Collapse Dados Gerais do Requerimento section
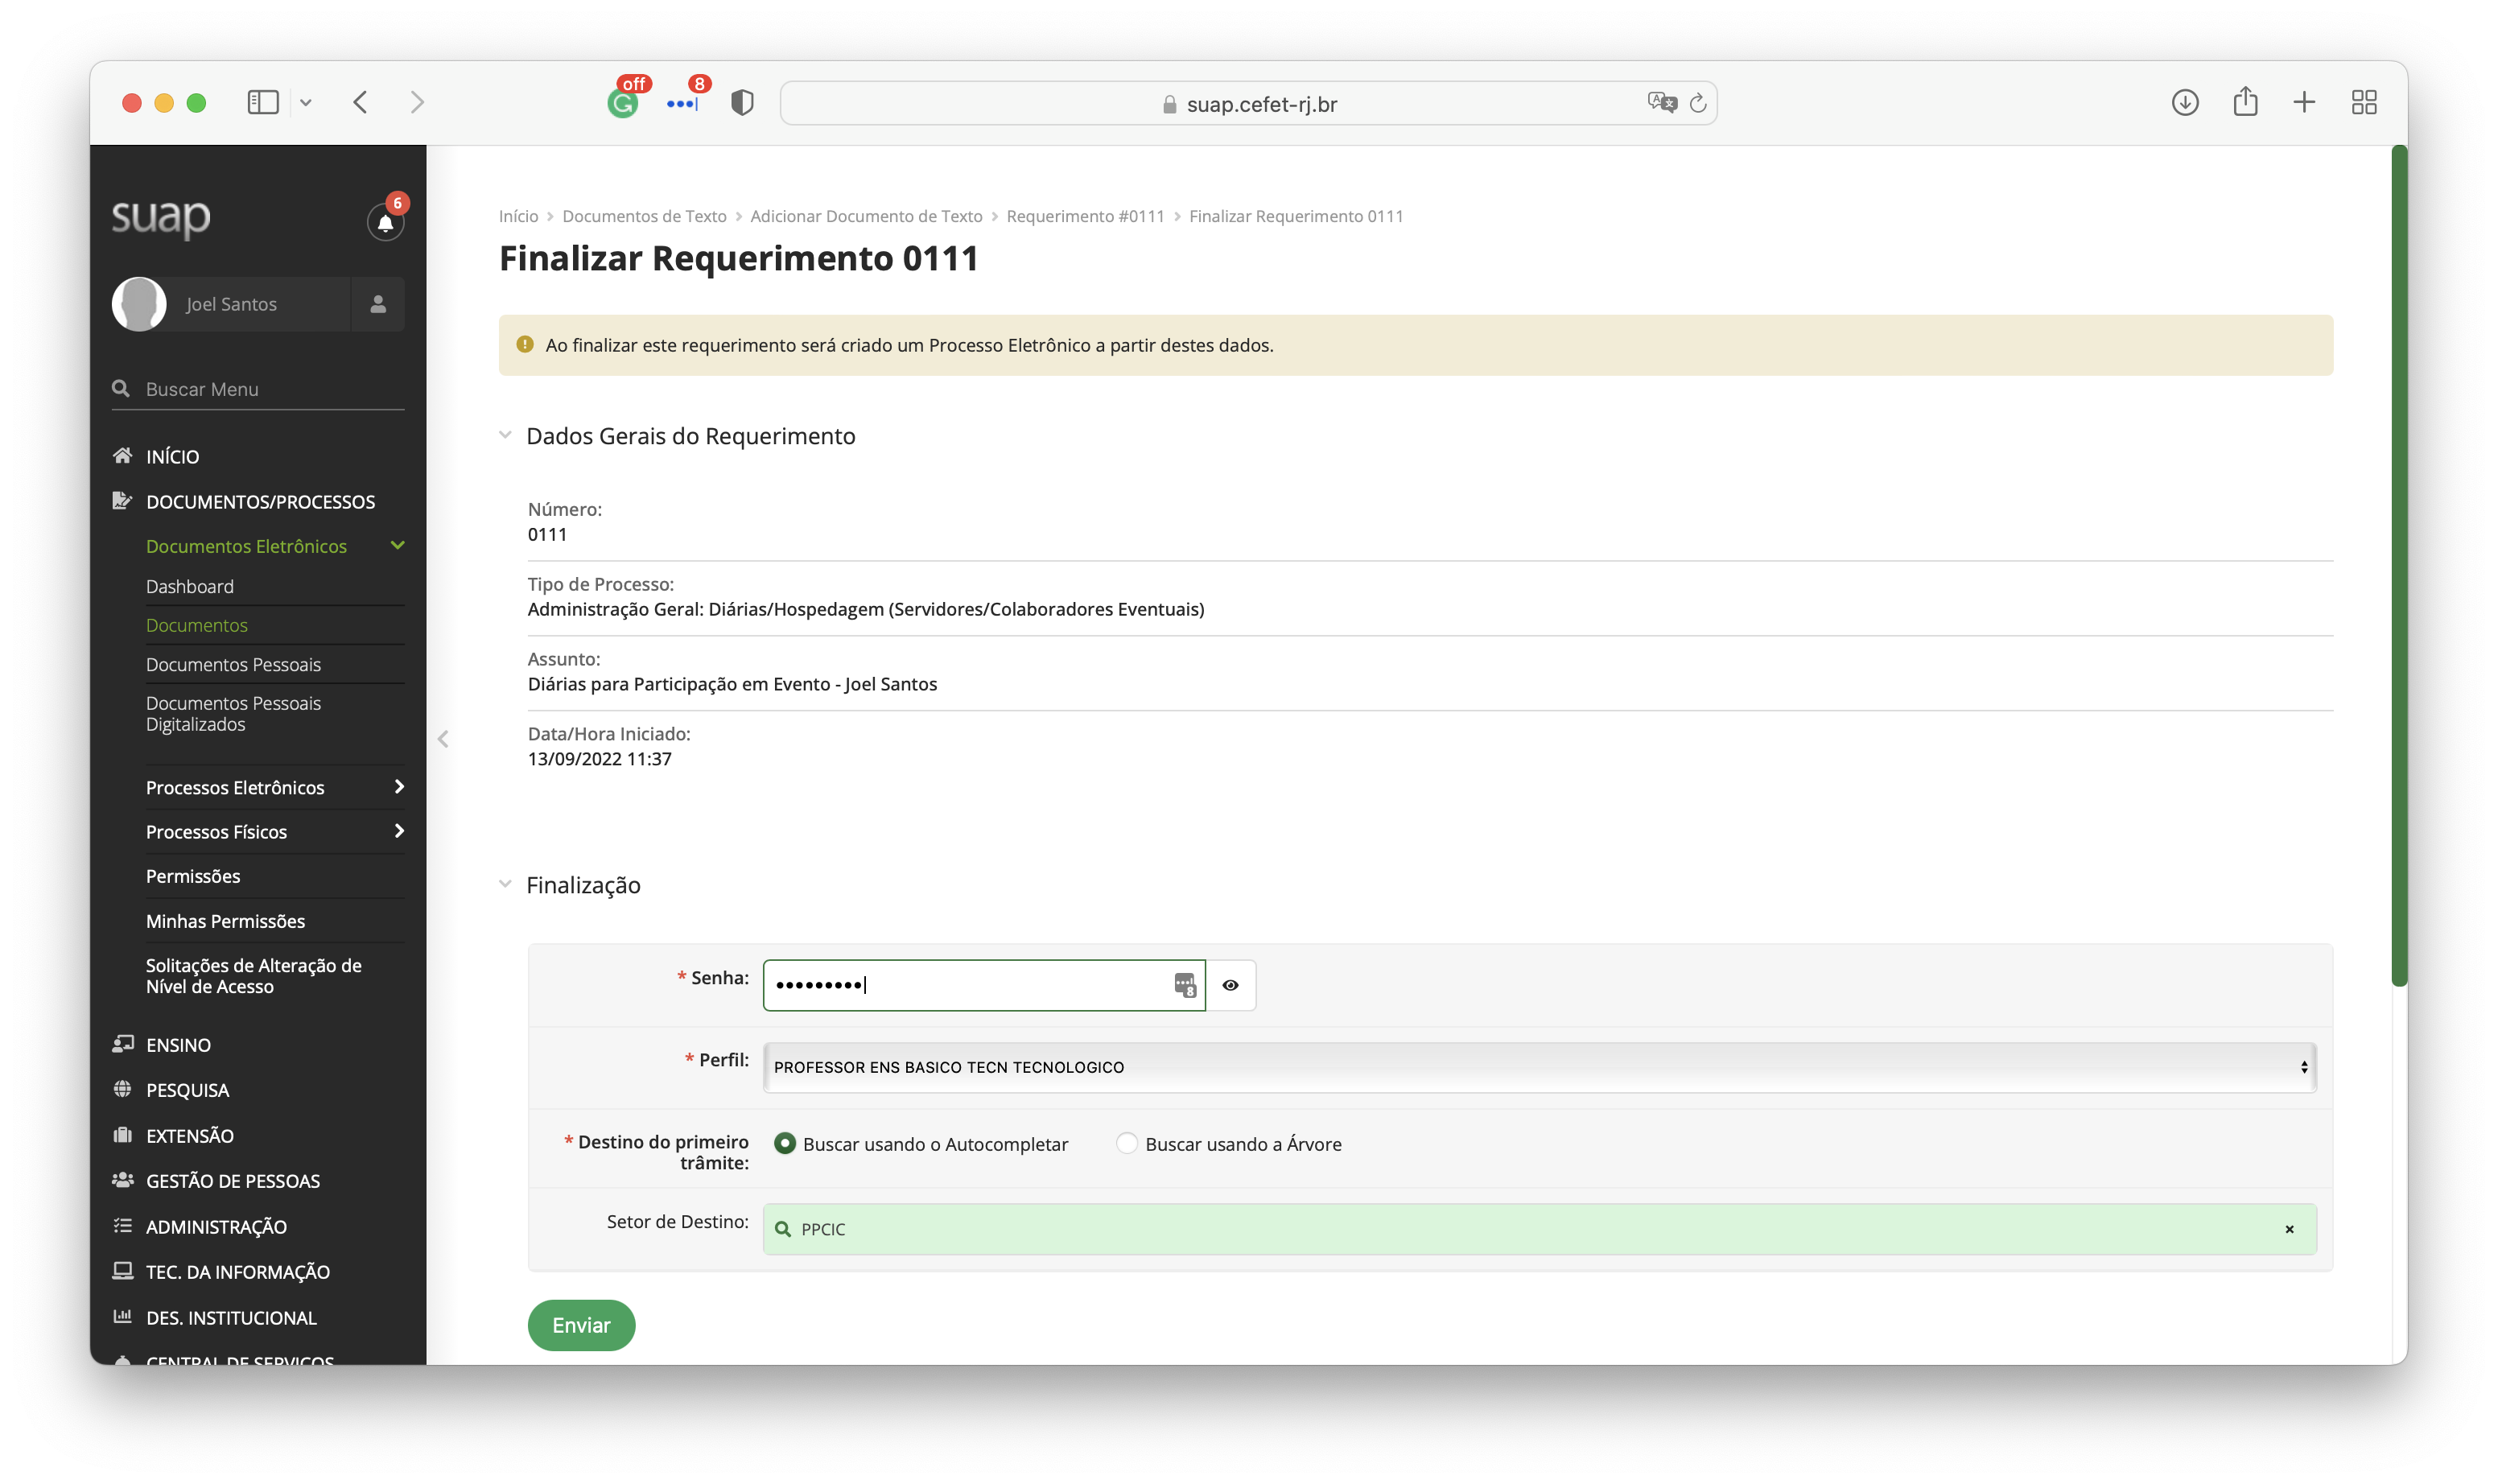2498x1484 pixels. [505, 435]
